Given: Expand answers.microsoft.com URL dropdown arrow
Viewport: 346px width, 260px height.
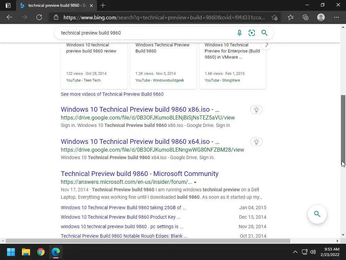Looking at the screenshot, I should 195,182.
